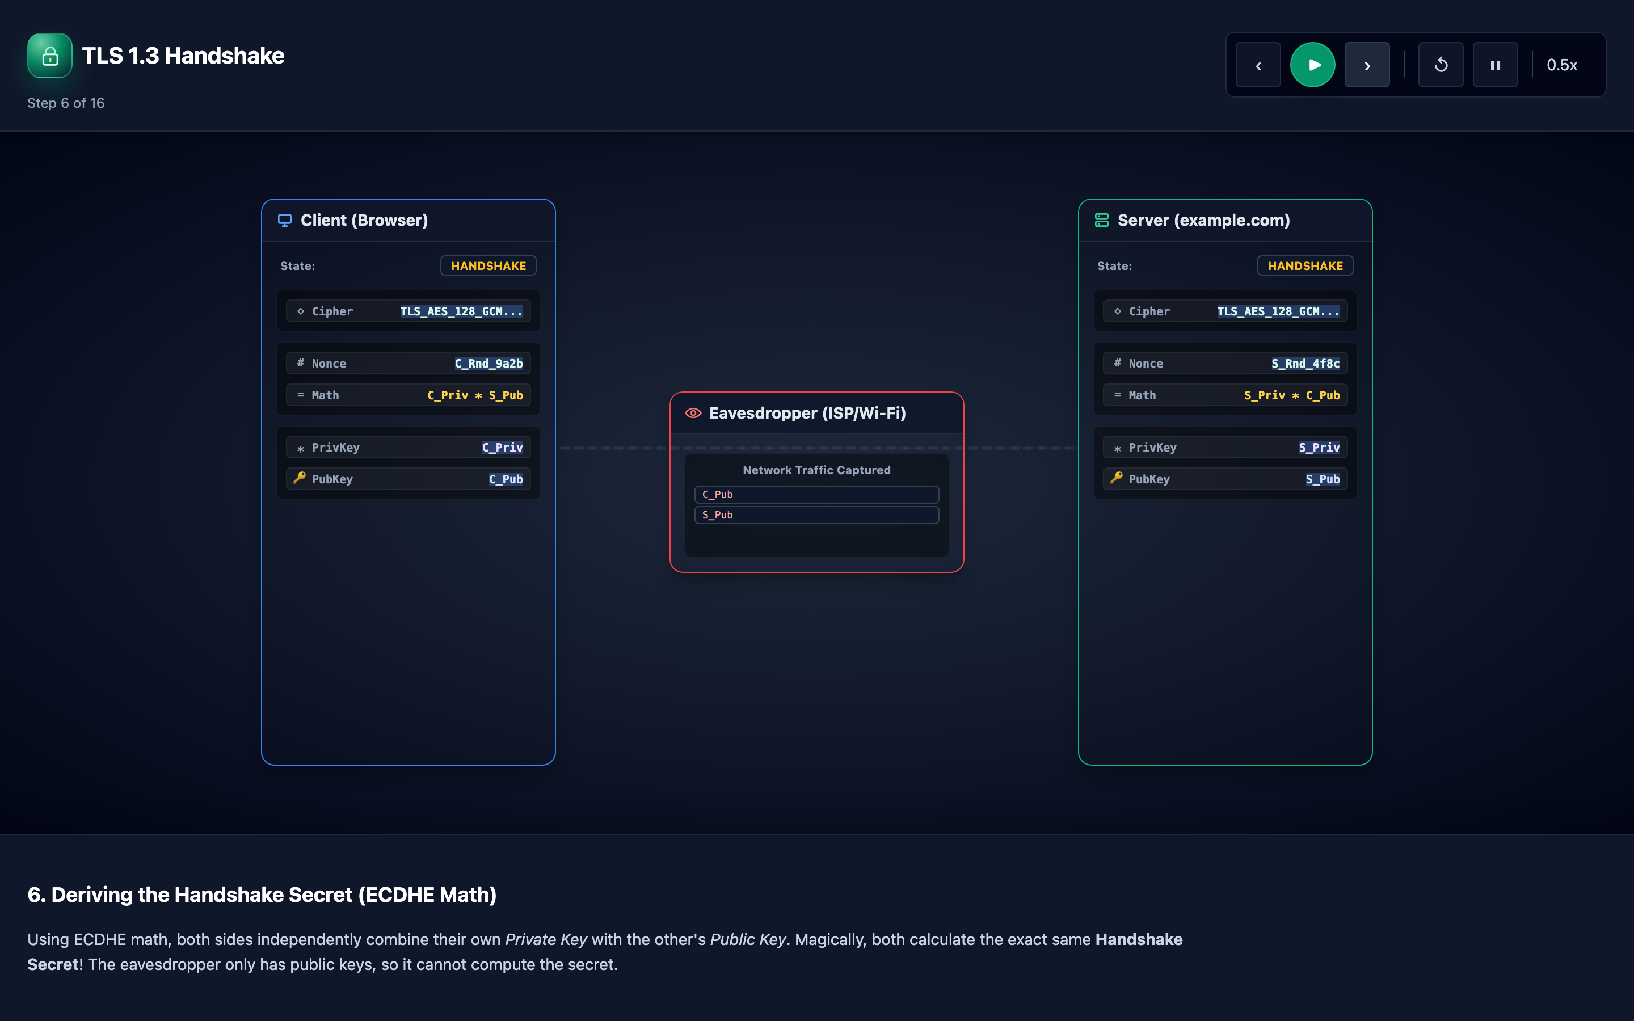Click the Server rack icon

[1102, 220]
